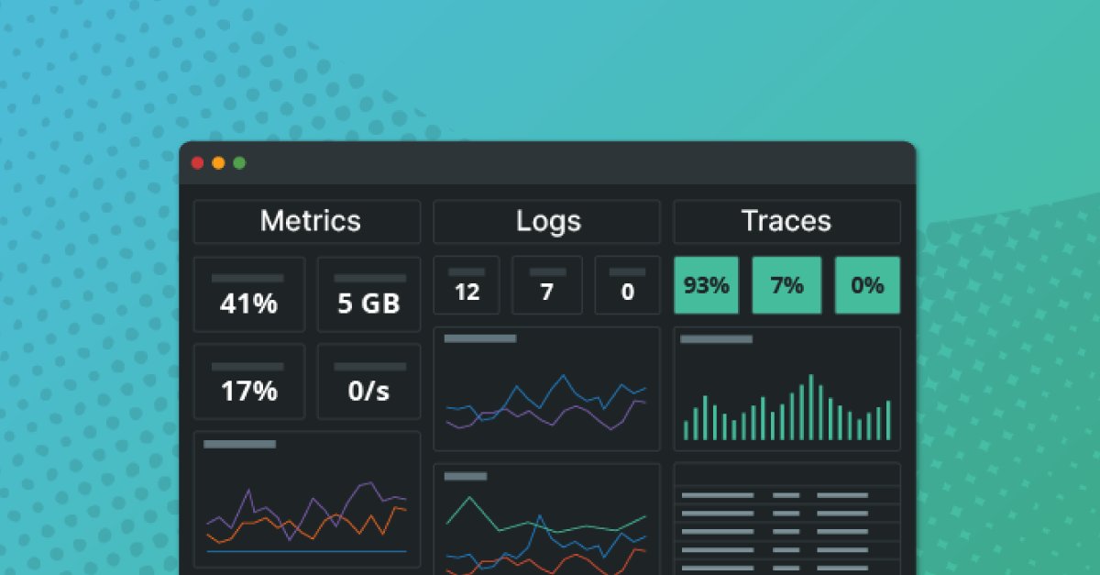The width and height of the screenshot is (1100, 575).
Task: Select the 41% metric card
Action: (249, 294)
